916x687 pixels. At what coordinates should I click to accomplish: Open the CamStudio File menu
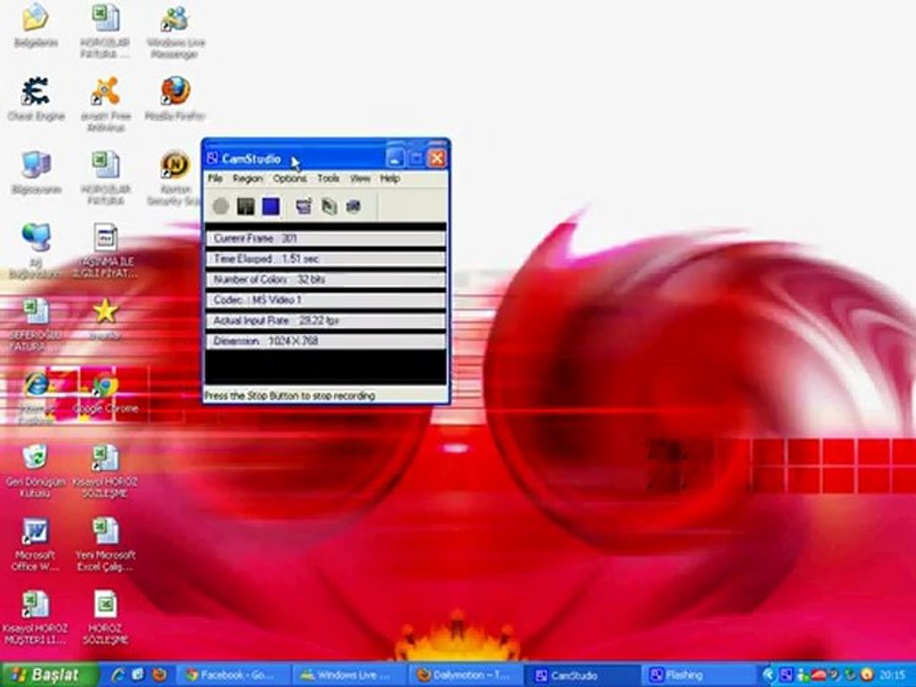(x=215, y=178)
